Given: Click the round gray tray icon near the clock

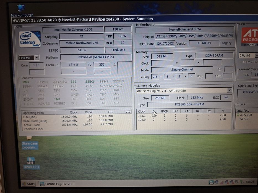Looking at the screenshot, I should [x=236, y=182].
